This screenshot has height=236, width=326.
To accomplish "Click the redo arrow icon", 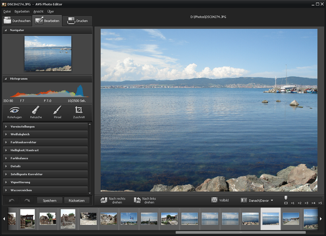I will tap(27, 201).
